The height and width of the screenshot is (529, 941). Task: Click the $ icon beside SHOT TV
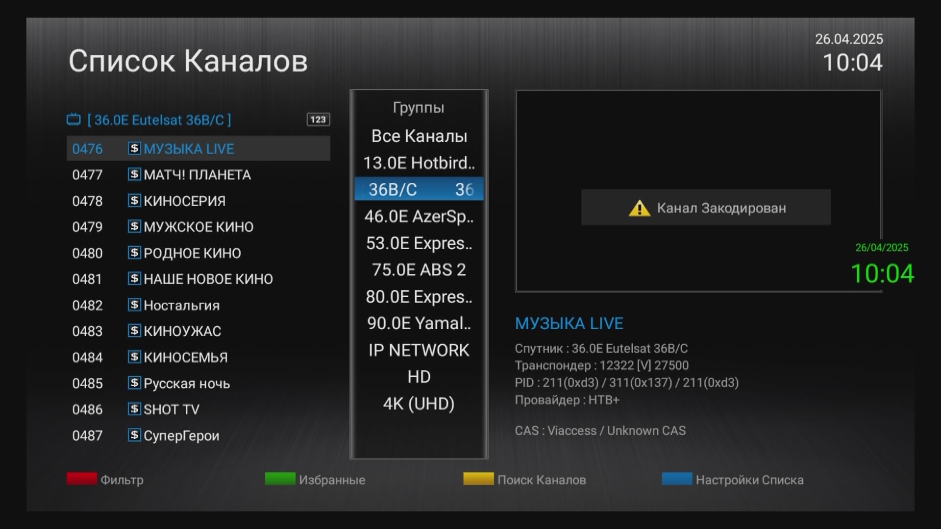click(x=134, y=409)
